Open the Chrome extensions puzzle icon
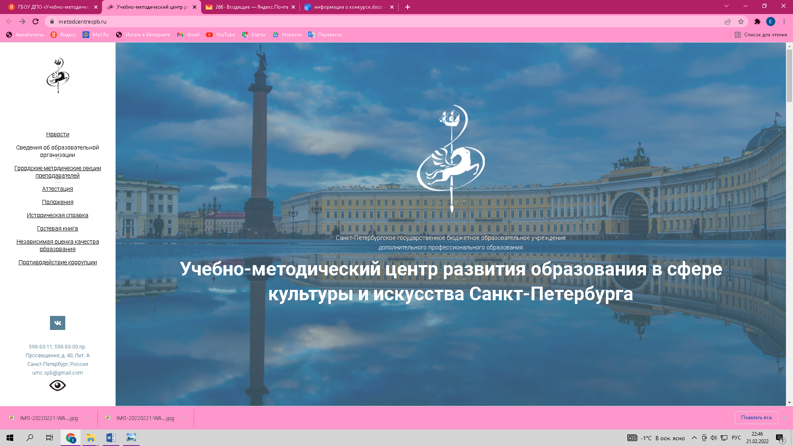 point(757,21)
